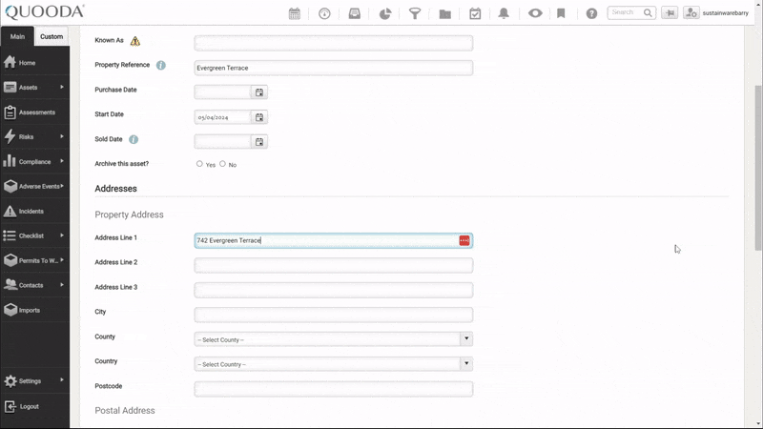Click the sustainwarebarry username
The image size is (763, 429).
coord(725,13)
